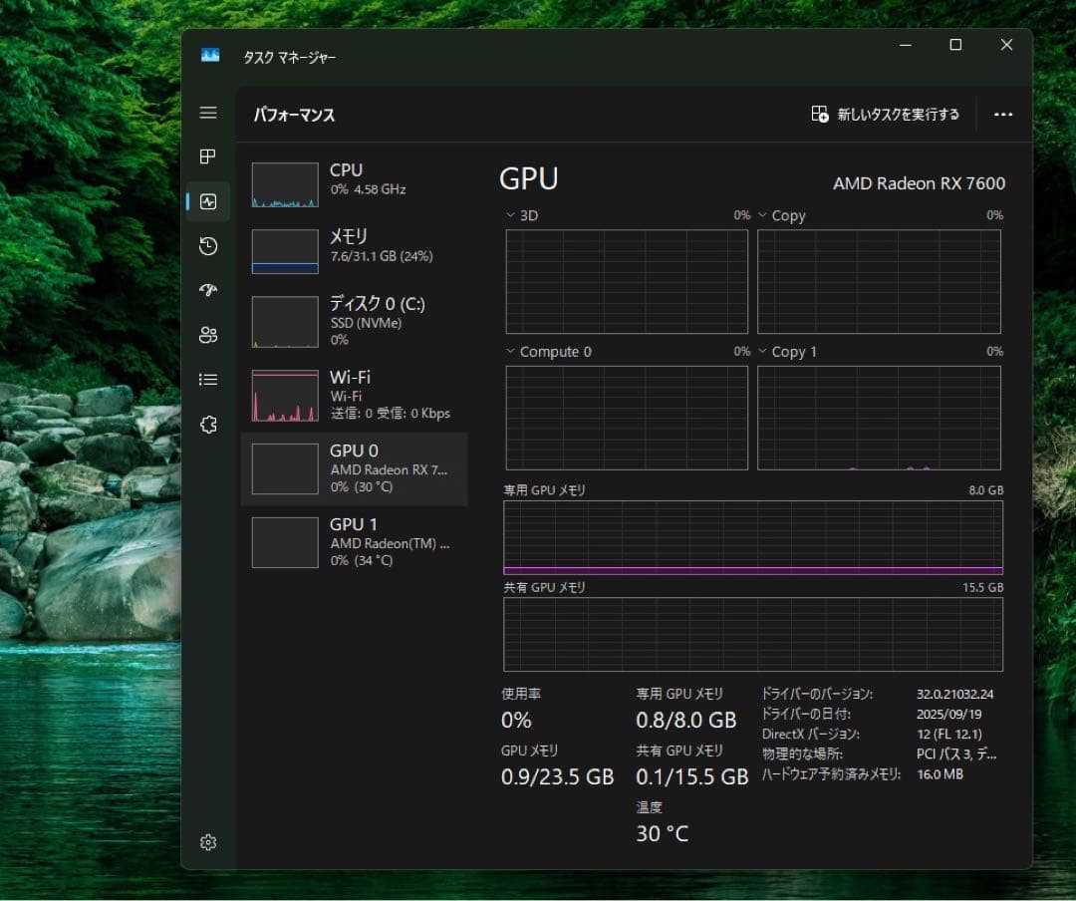The width and height of the screenshot is (1076, 901).
Task: Open the Services puzzle-piece icon
Action: click(x=208, y=425)
